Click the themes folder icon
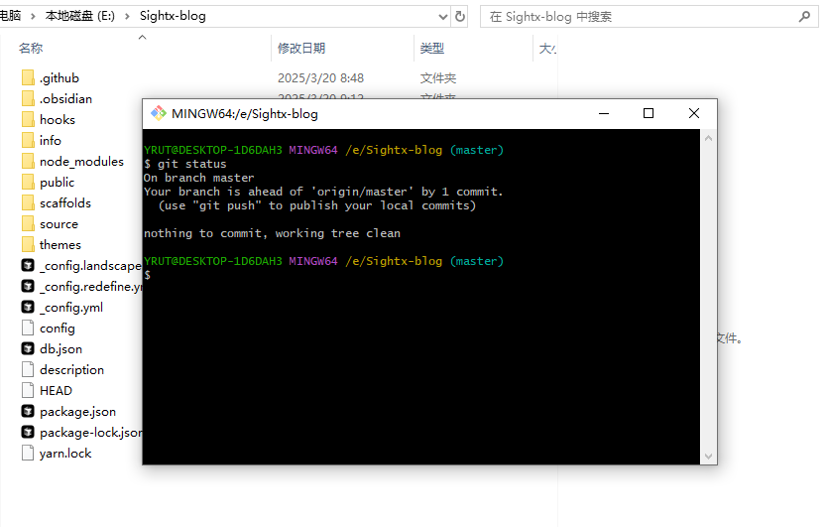This screenshot has width=829, height=527. [28, 244]
